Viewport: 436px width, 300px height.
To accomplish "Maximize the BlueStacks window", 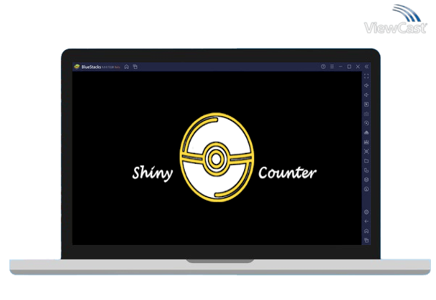I will (349, 67).
